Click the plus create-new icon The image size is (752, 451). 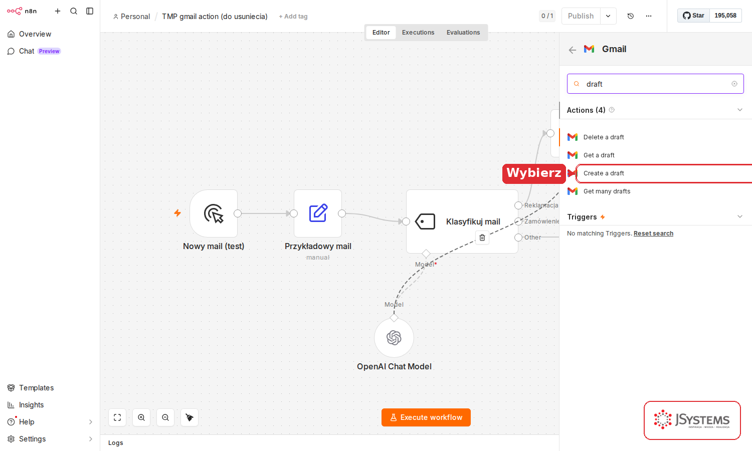[58, 11]
